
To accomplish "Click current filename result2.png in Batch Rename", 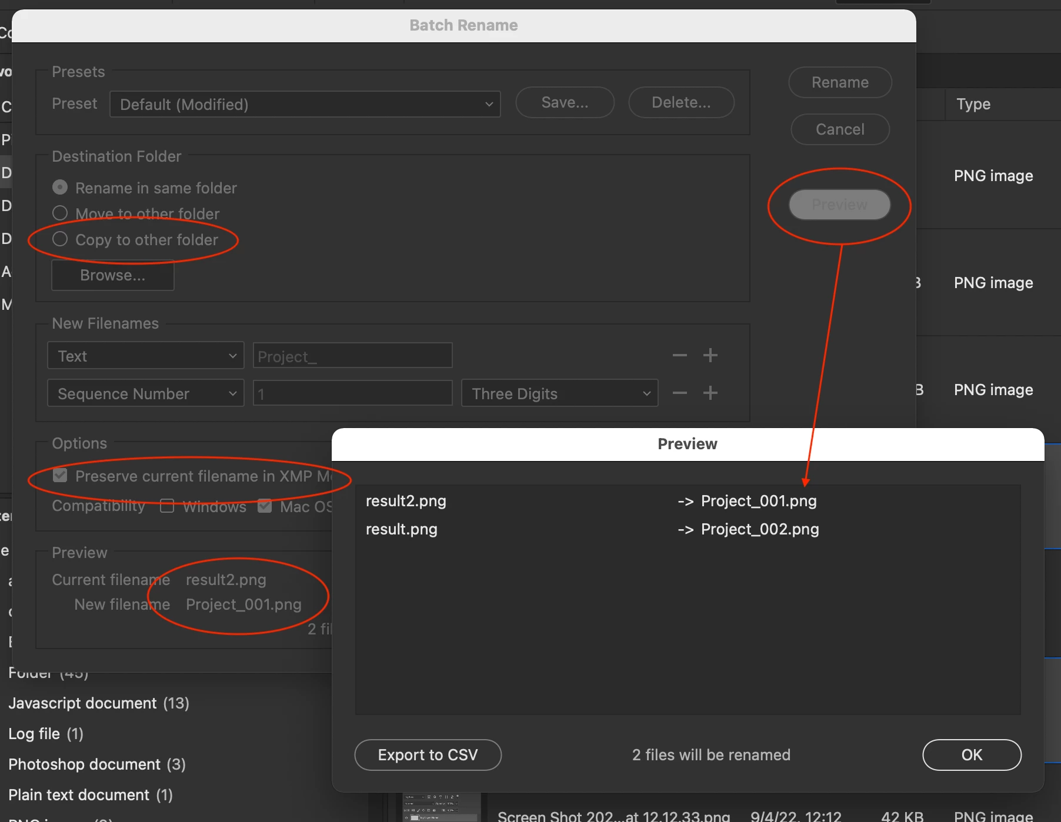I will pyautogui.click(x=226, y=580).
